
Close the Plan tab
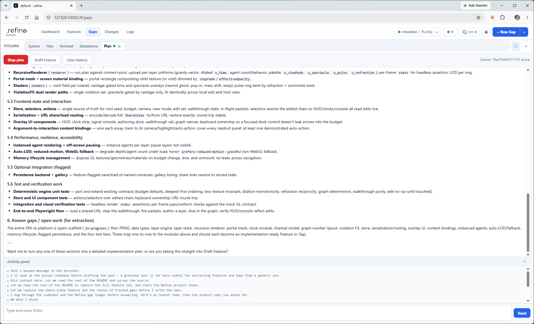click(x=119, y=46)
